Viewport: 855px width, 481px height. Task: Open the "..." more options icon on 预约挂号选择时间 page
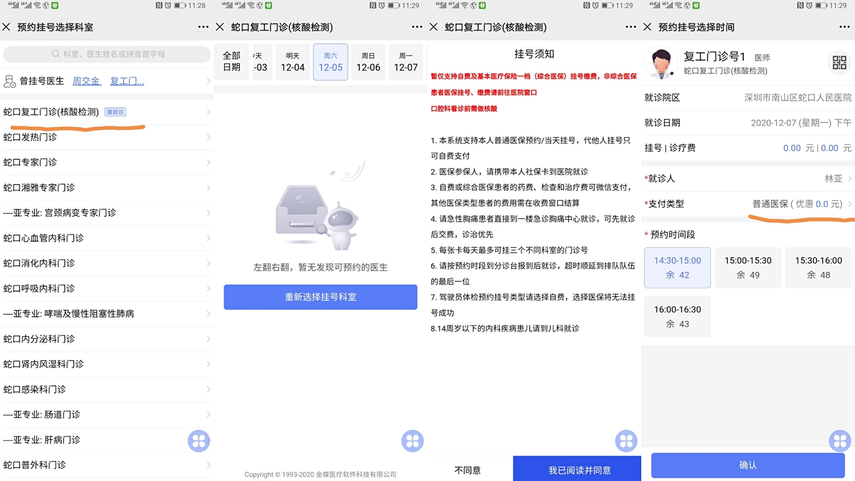[844, 27]
